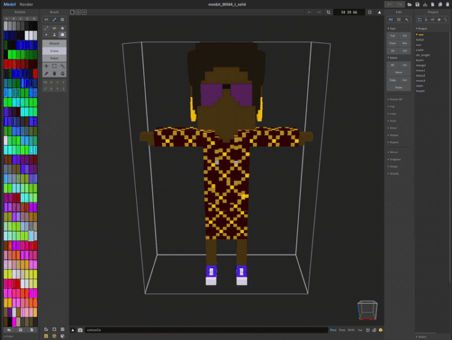Select the sphere brush mode icon
The image size is (452, 340).
coord(62,34)
